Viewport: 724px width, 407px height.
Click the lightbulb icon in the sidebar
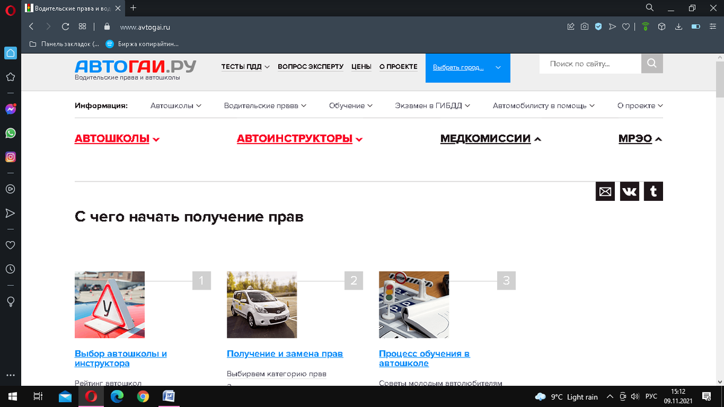coord(10,301)
